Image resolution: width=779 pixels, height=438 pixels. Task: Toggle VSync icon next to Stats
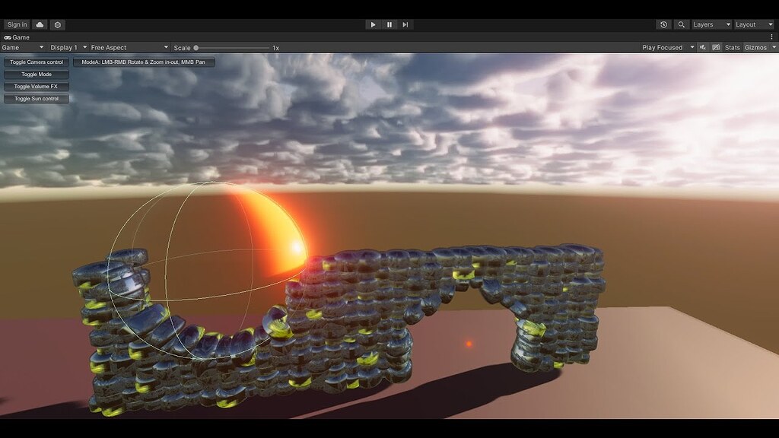click(714, 47)
